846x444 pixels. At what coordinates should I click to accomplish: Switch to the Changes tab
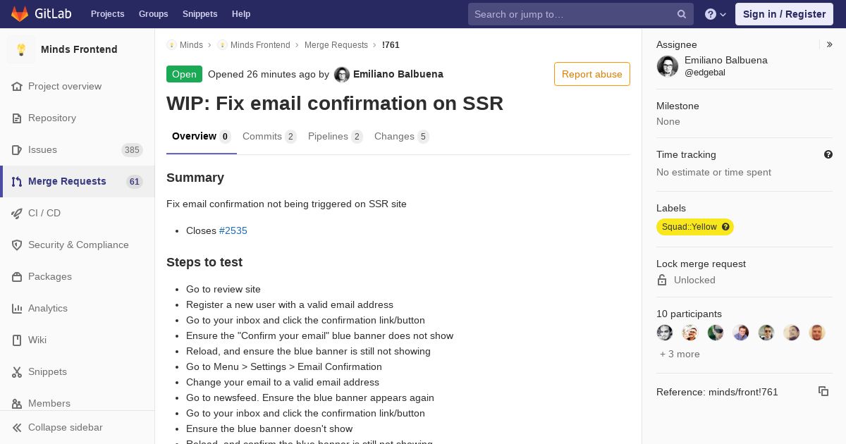(x=402, y=137)
